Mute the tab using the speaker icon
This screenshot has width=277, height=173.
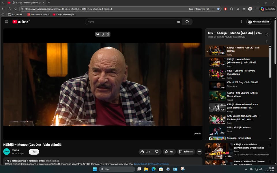click(13, 3)
